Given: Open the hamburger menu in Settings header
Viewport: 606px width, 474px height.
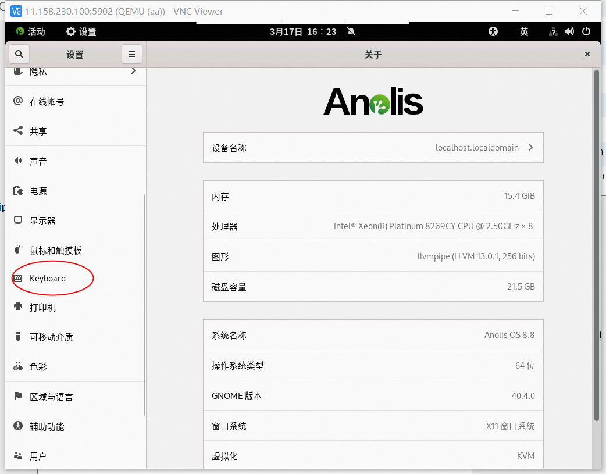Looking at the screenshot, I should click(132, 54).
